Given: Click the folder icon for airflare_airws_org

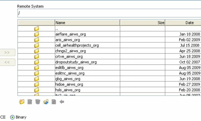Looking at the screenshot, I should pos(36,34).
